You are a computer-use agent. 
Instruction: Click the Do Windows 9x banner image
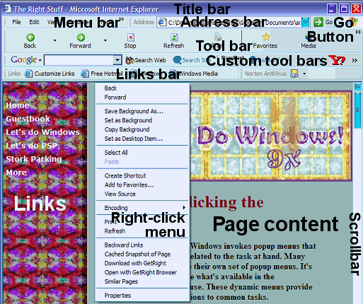point(271,136)
